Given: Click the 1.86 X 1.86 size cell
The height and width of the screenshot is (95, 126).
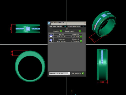Looking at the screenshot, I should 61,37.
